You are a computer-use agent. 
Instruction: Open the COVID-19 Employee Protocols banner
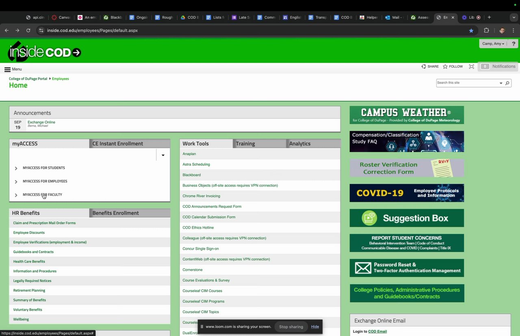tap(407, 193)
